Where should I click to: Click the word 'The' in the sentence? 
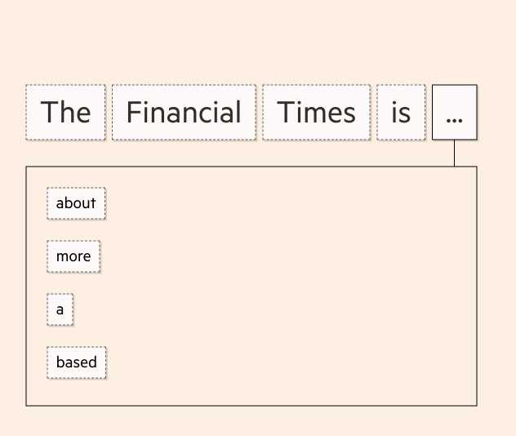tap(66, 112)
